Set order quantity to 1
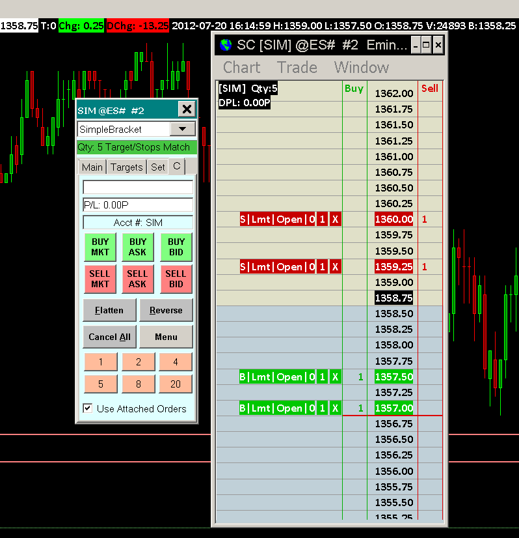 (x=101, y=362)
